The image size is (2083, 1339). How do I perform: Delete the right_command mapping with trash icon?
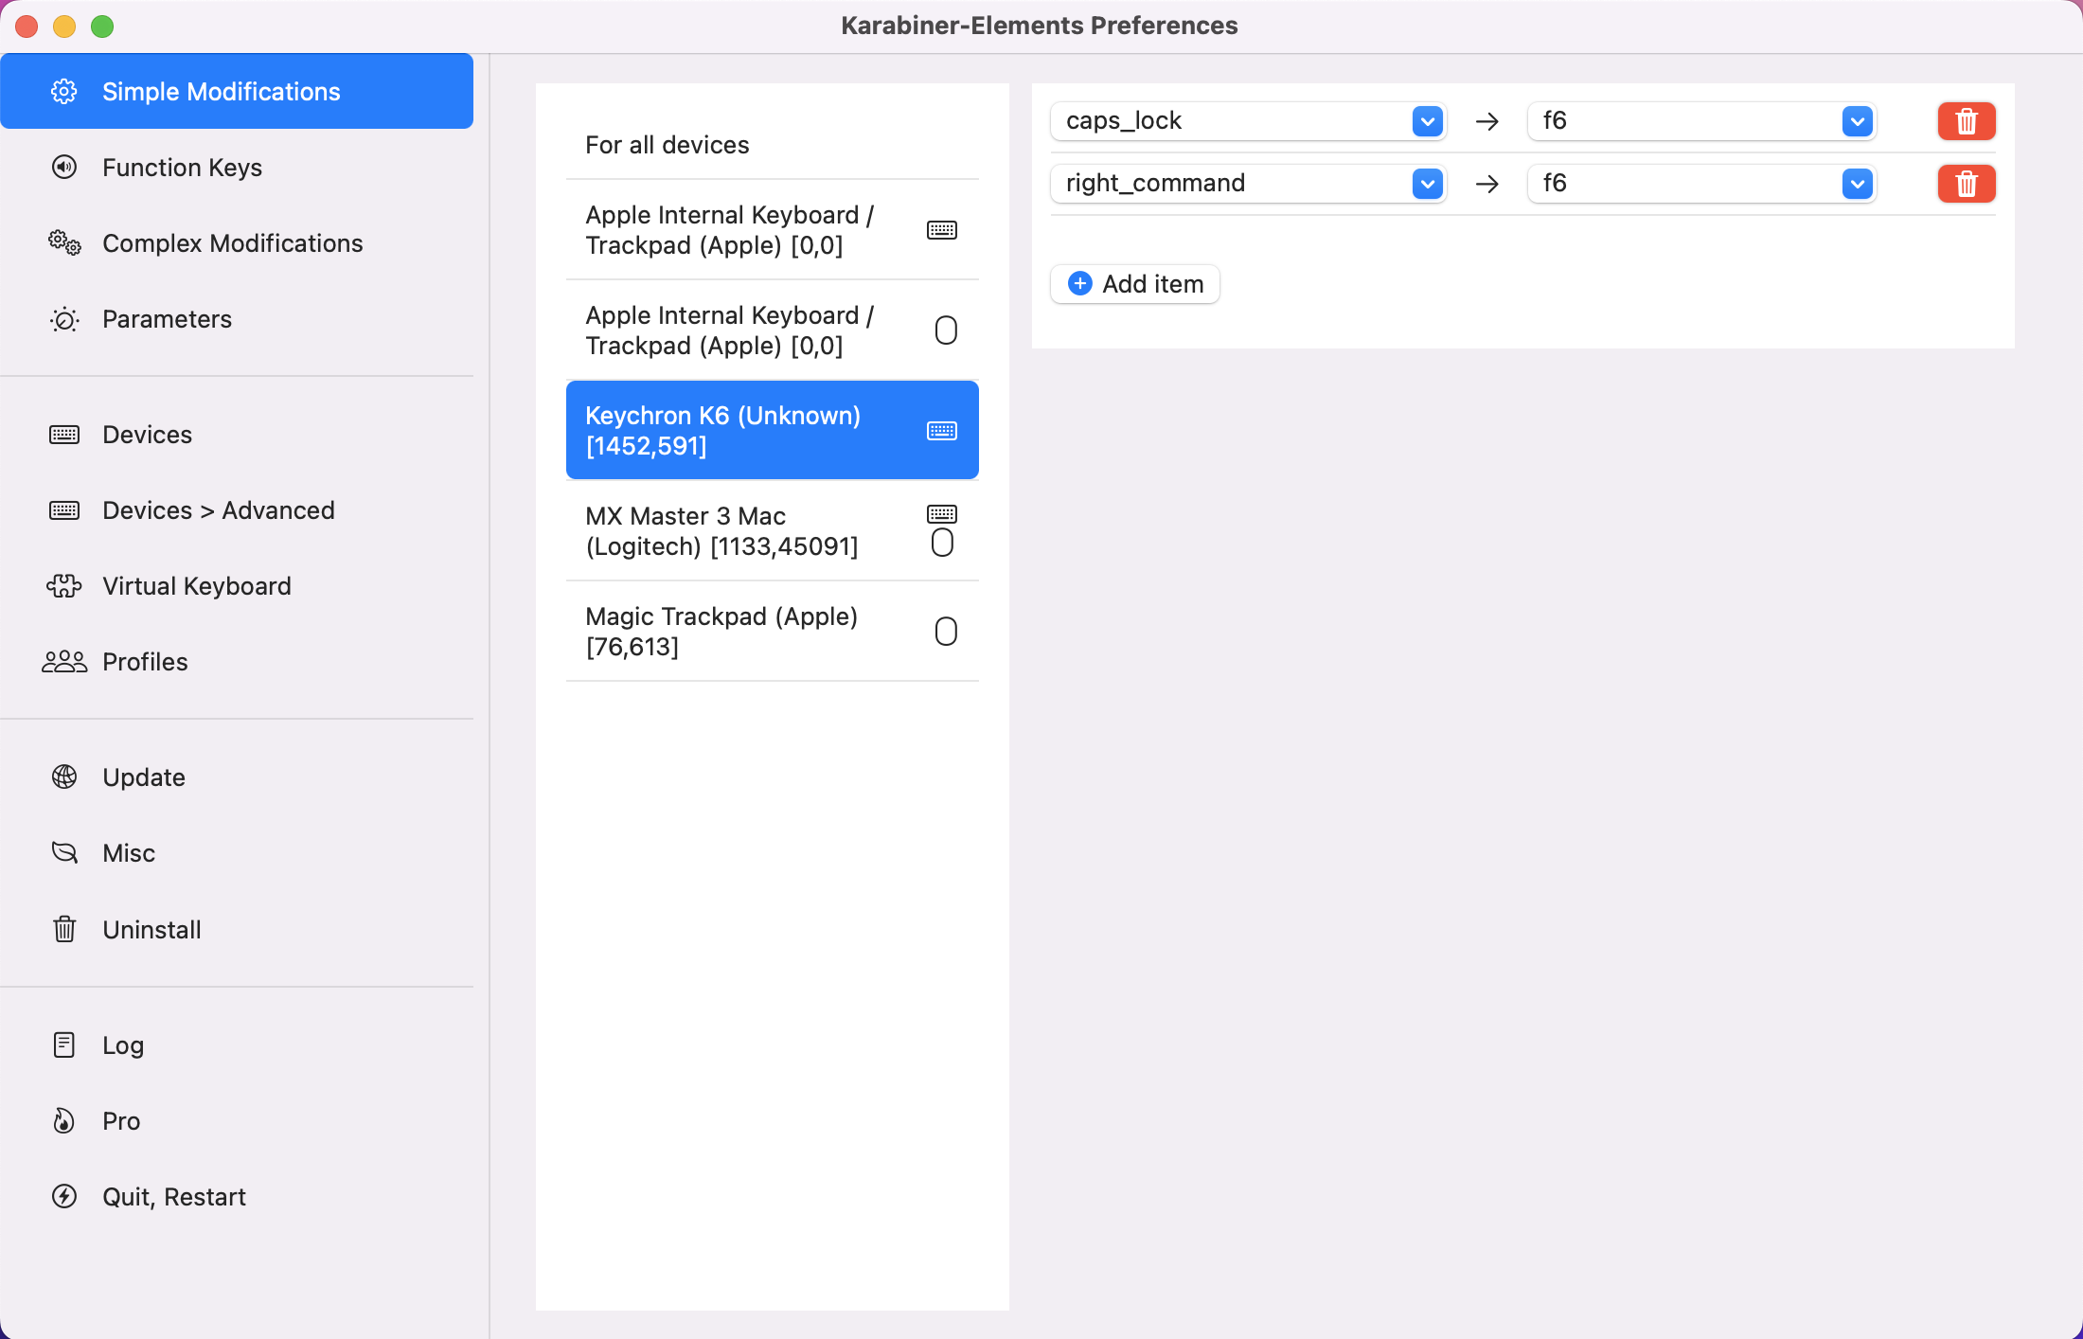coord(1966,184)
